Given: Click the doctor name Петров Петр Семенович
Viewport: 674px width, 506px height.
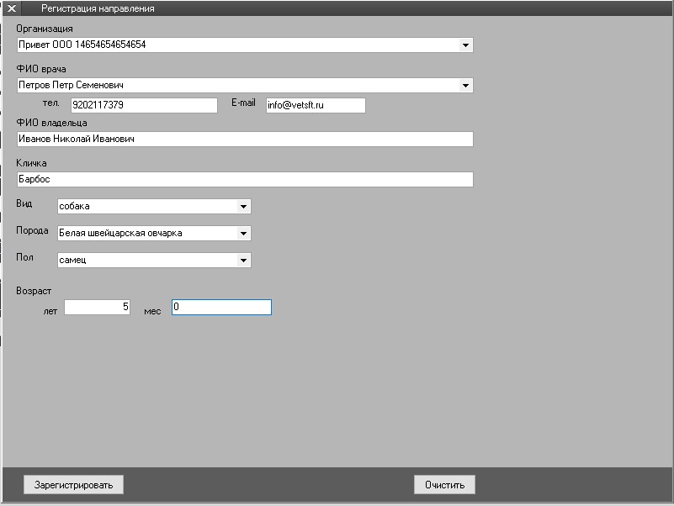Looking at the screenshot, I should pyautogui.click(x=72, y=85).
